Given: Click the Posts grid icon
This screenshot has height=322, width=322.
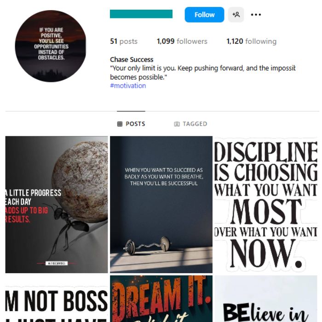Looking at the screenshot, I should pos(120,124).
